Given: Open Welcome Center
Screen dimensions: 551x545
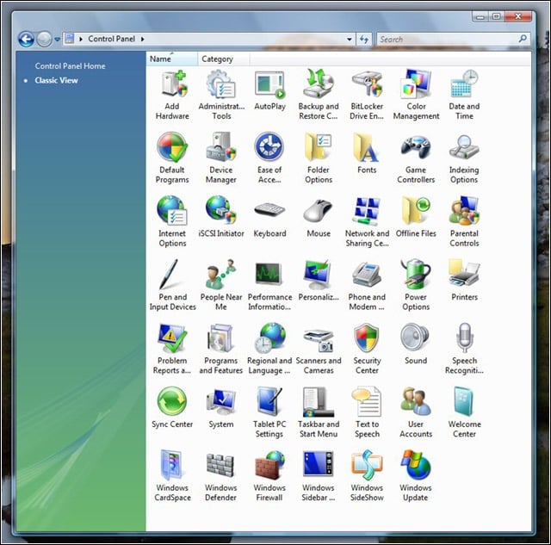Looking at the screenshot, I should 464,412.
